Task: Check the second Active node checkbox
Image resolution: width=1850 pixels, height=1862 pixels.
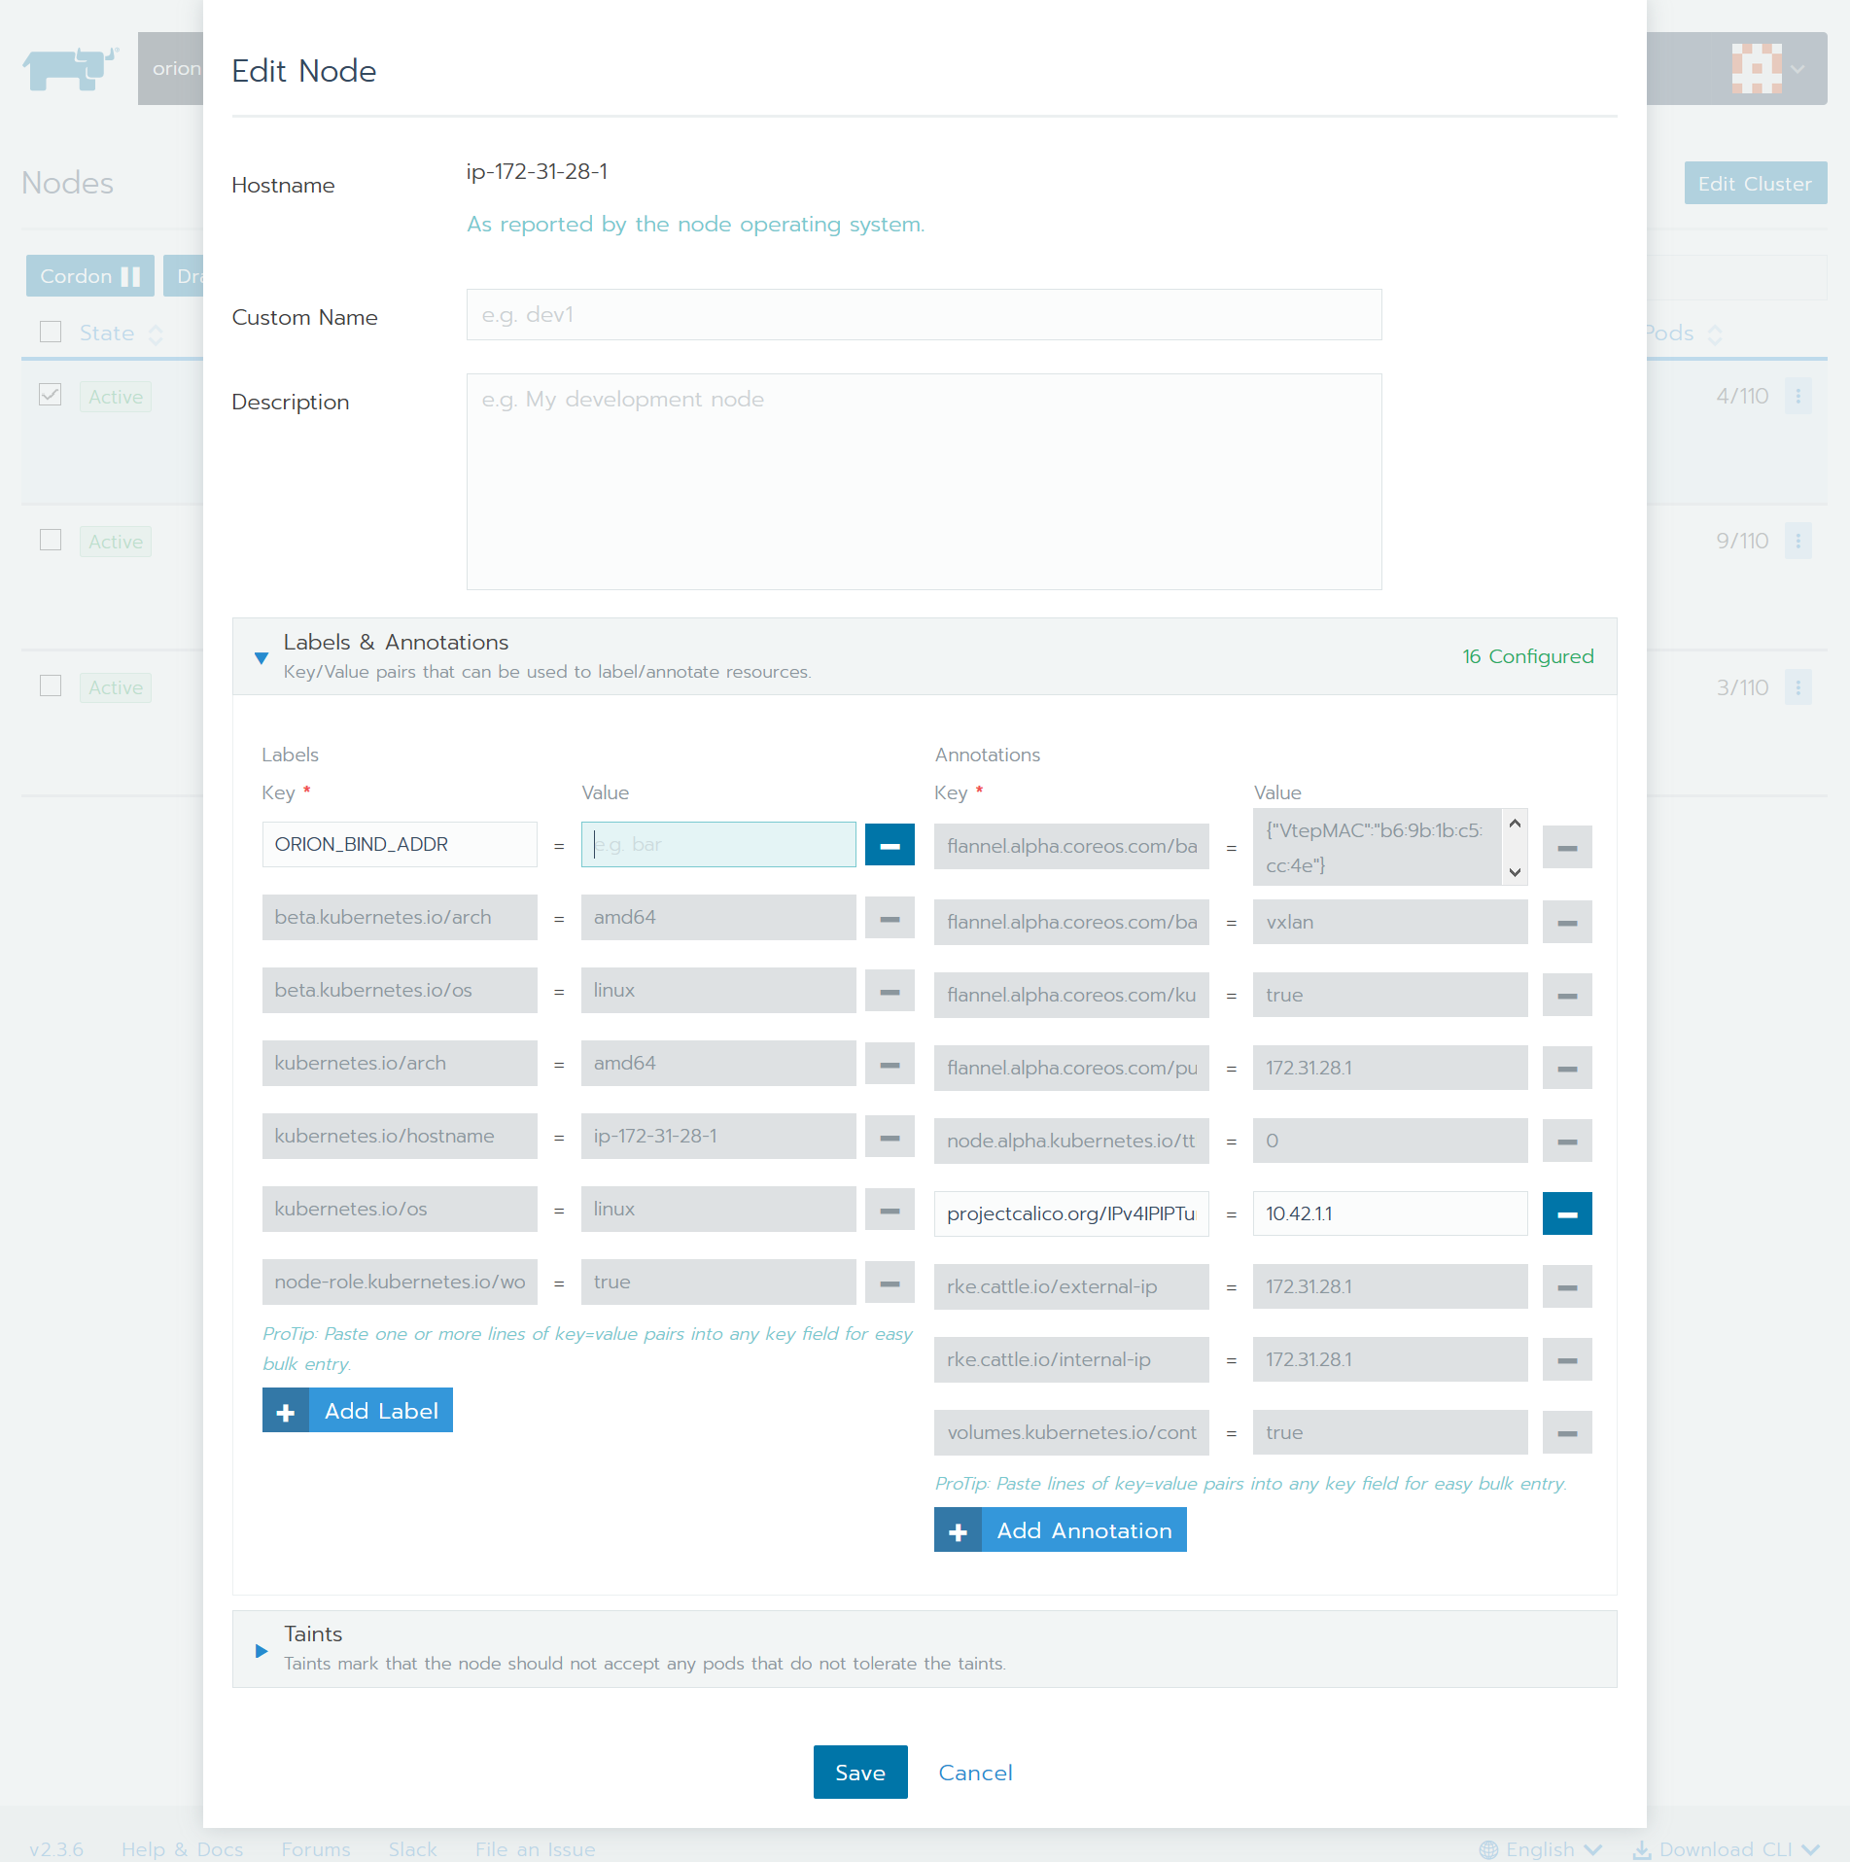Action: [51, 541]
